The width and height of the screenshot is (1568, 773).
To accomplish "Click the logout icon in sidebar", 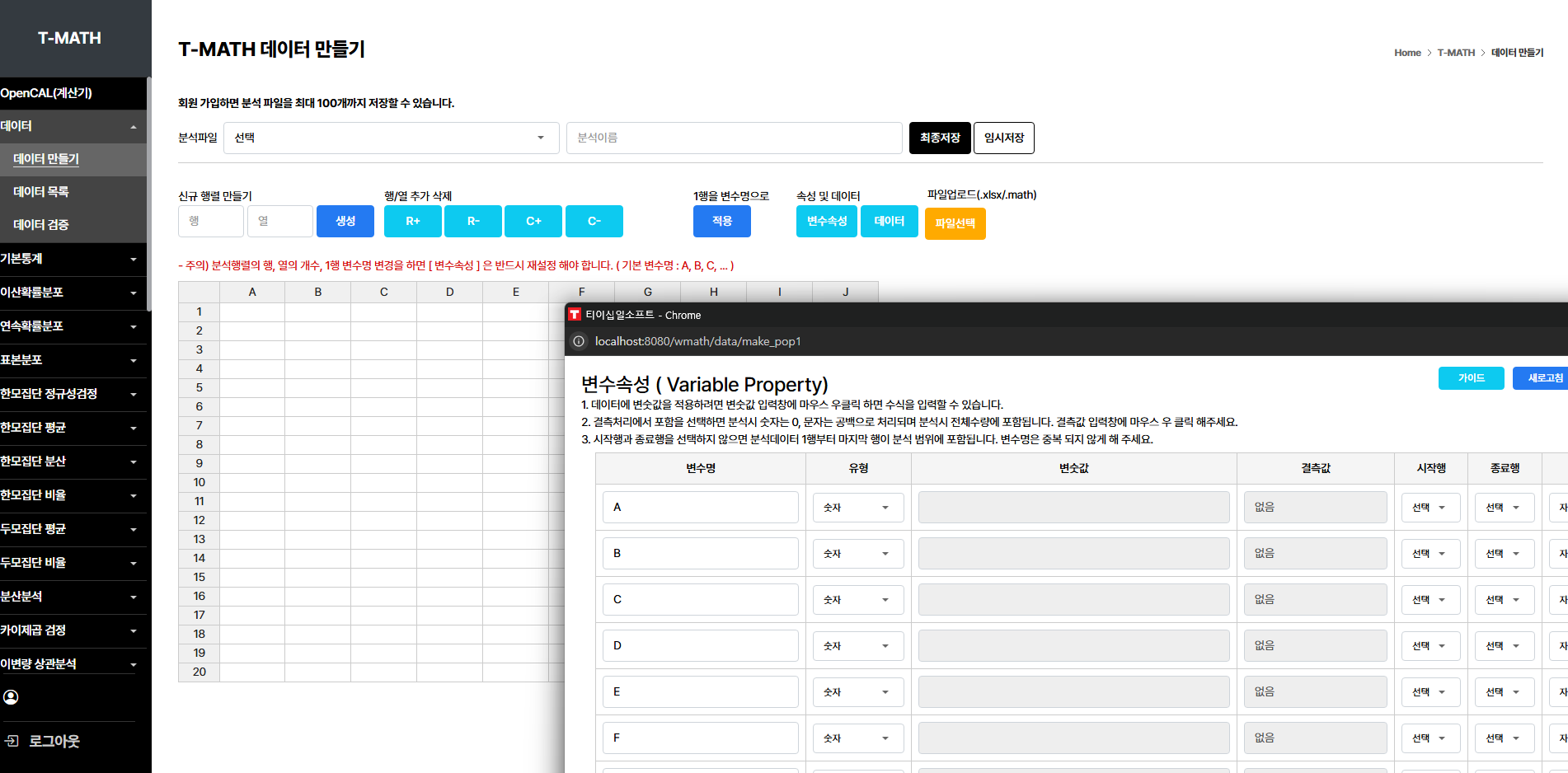I will [12, 741].
